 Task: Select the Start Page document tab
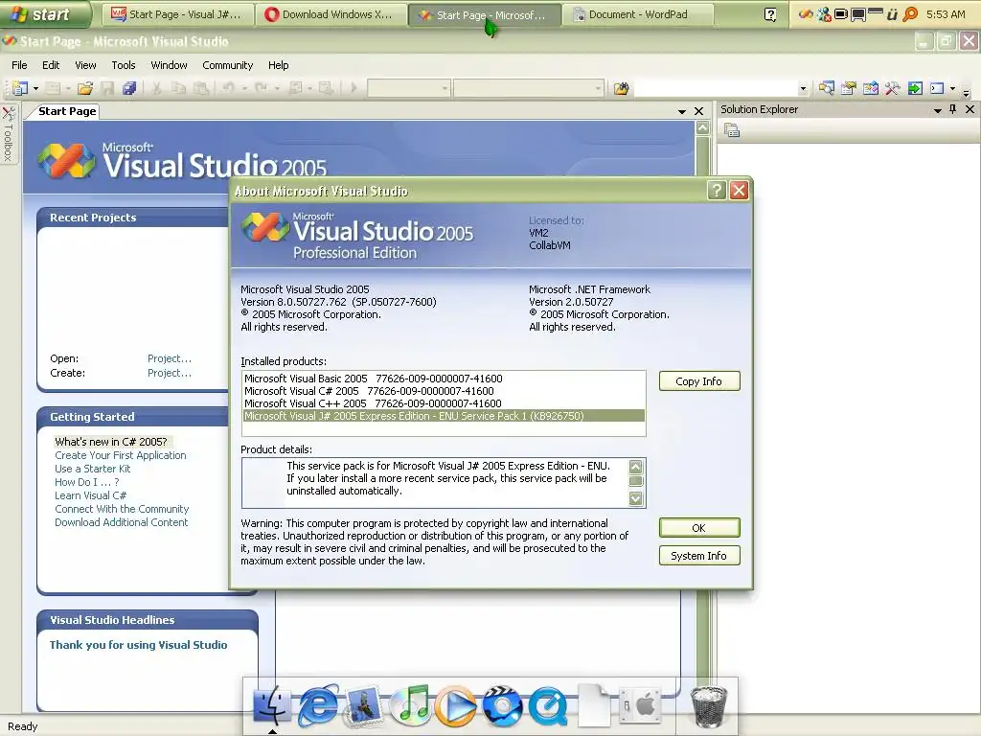(67, 111)
